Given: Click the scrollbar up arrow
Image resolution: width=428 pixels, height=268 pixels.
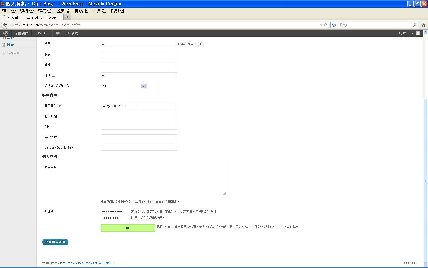Looking at the screenshot, I should (425, 32).
